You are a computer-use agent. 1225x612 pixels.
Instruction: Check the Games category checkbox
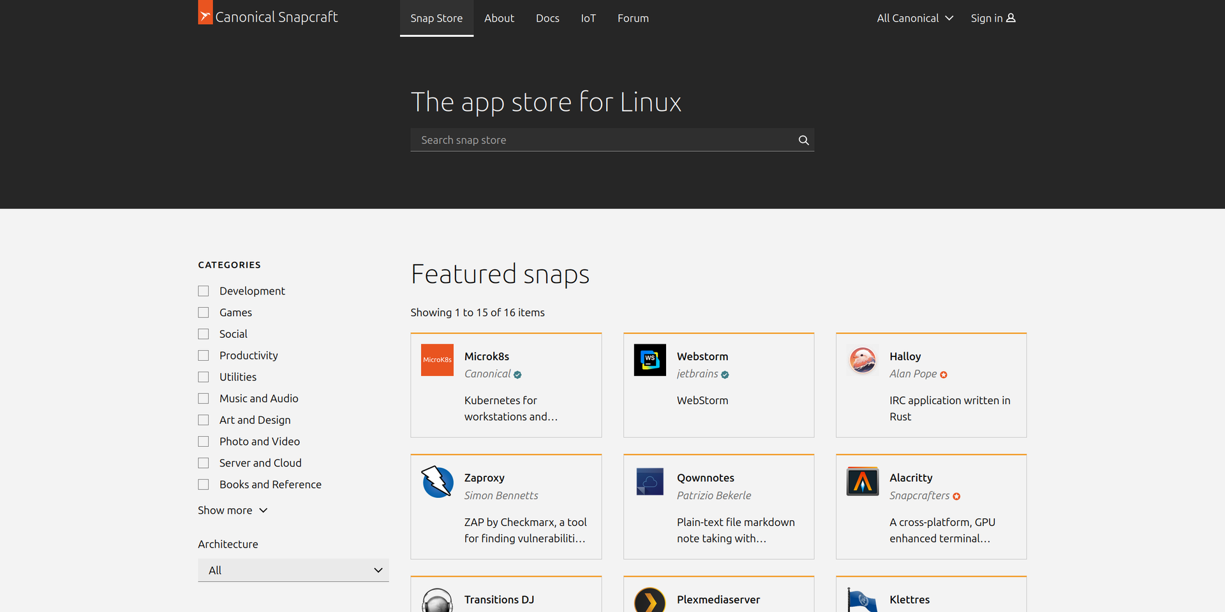point(204,312)
